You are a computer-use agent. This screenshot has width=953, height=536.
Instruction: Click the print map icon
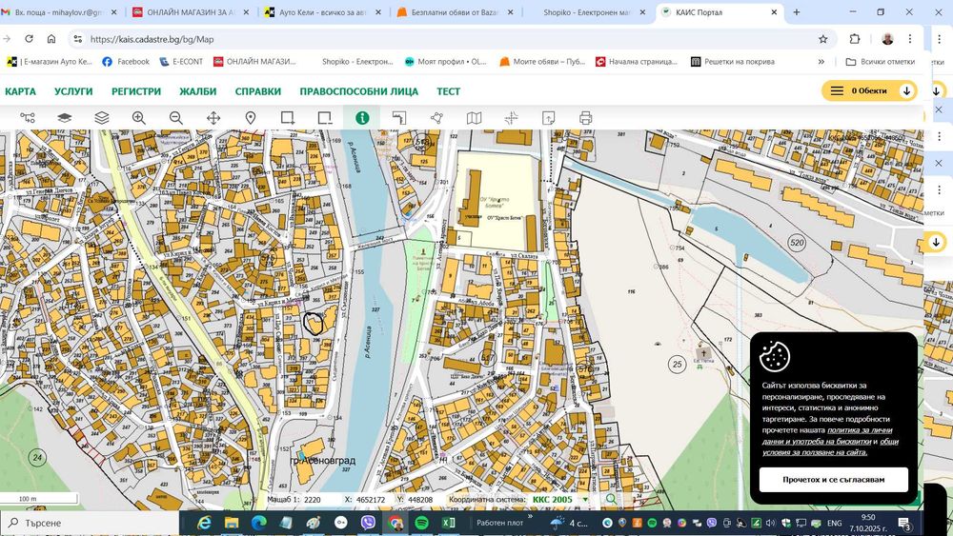(x=585, y=118)
